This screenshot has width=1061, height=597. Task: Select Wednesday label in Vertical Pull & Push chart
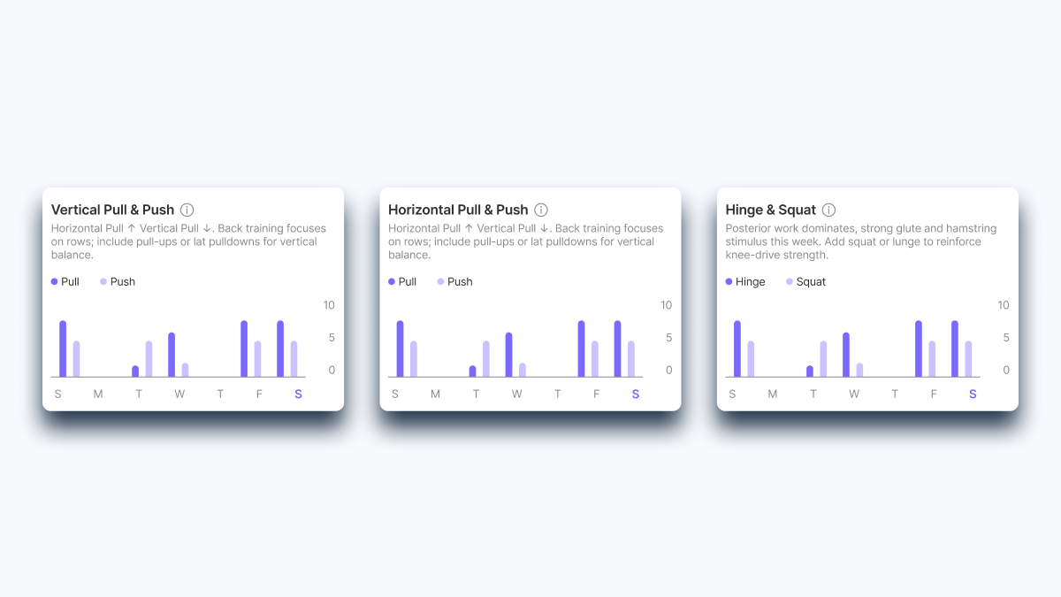click(x=179, y=394)
